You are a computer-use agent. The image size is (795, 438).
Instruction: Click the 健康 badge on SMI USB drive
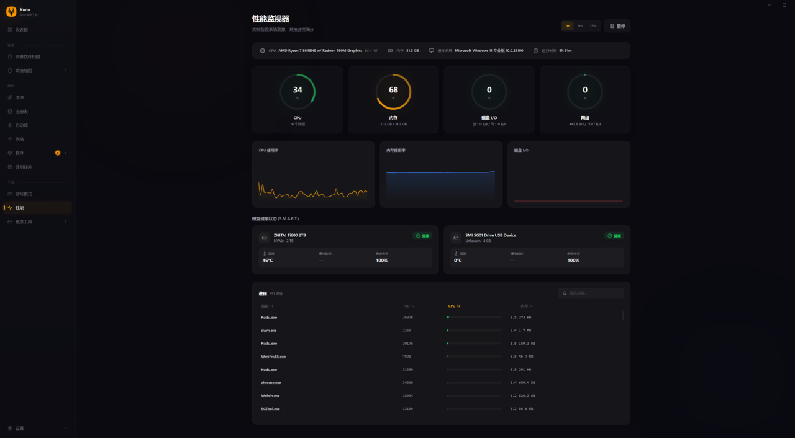[614, 236]
